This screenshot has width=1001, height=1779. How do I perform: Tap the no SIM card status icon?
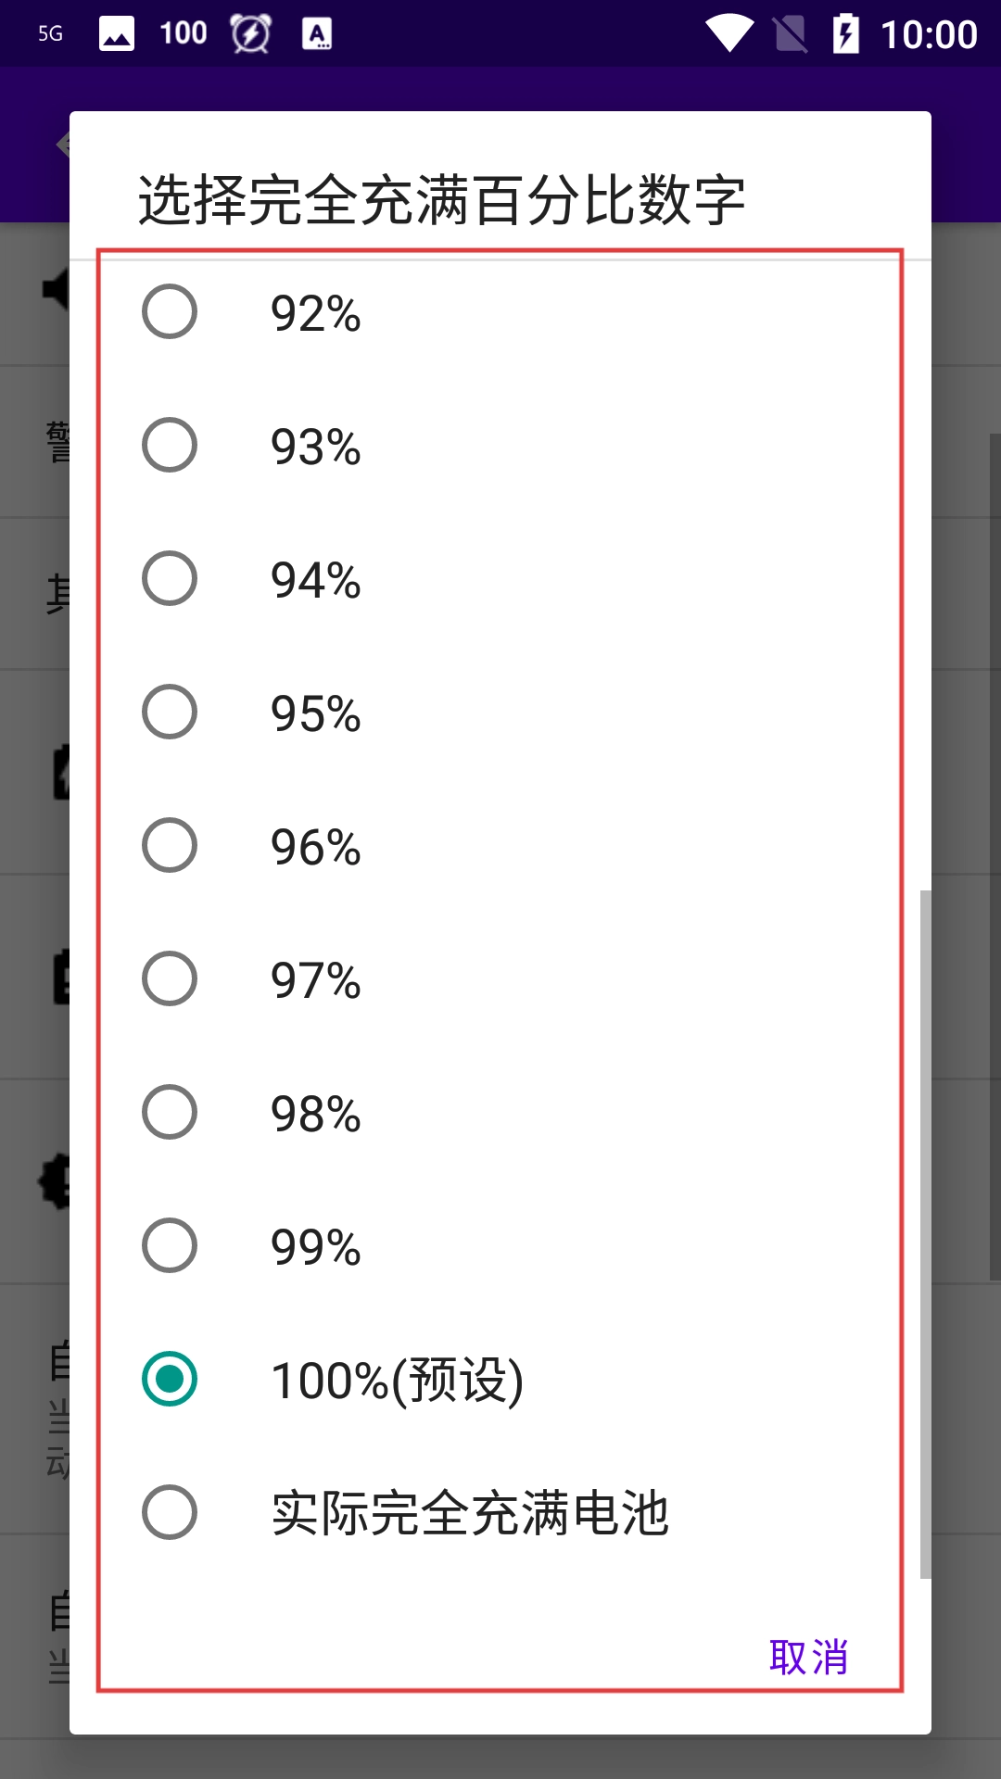(x=790, y=34)
